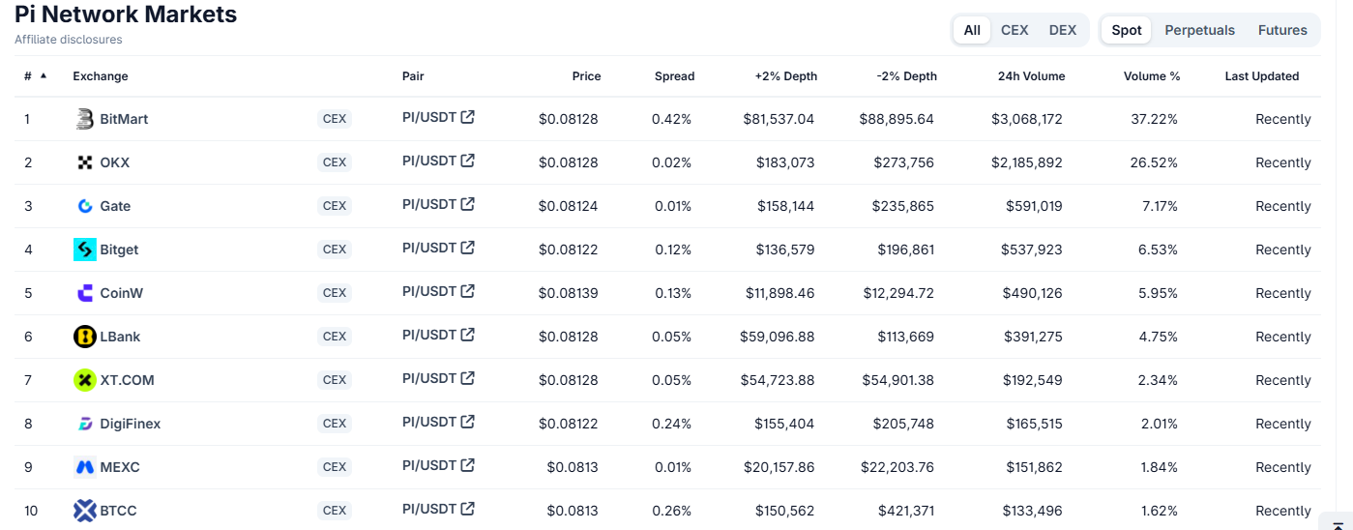Sort table by 24h Volume header
1353x530 pixels.
click(x=1031, y=76)
